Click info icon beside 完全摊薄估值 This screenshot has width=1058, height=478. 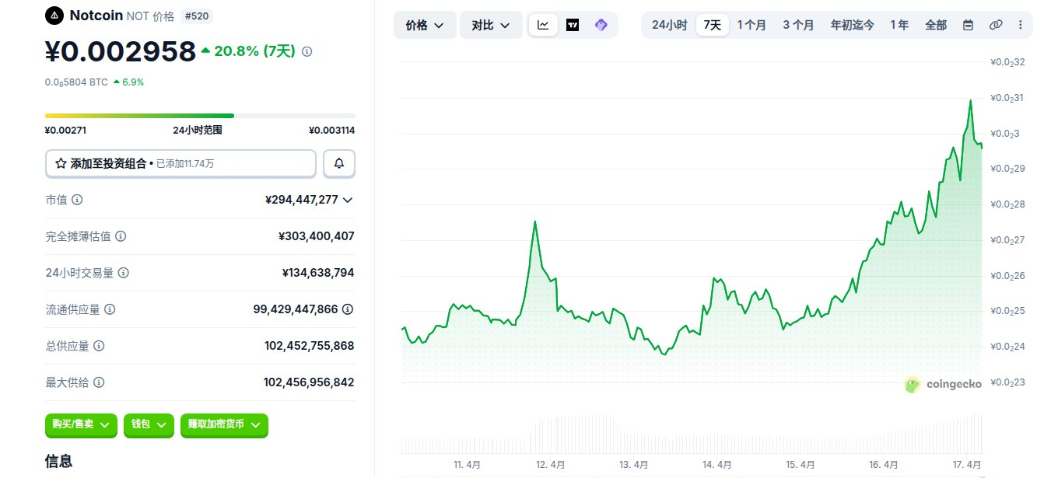coord(121,236)
